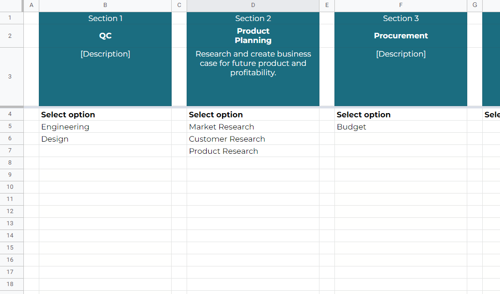Click the Design cell
Viewport: 500px width, 294px height.
105,139
